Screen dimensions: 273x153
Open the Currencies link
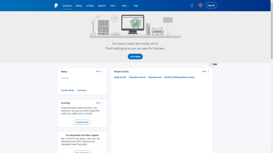[82, 90]
